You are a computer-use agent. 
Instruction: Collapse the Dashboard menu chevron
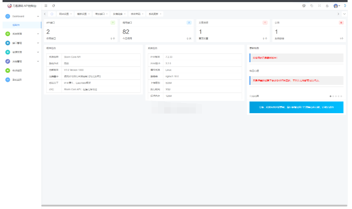[x=38, y=16]
